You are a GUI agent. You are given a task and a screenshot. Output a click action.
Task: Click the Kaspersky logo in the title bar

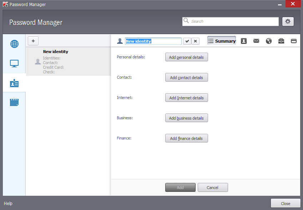5,4
